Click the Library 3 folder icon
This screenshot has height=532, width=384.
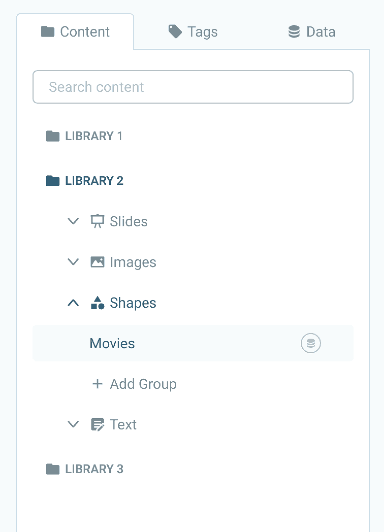(53, 469)
